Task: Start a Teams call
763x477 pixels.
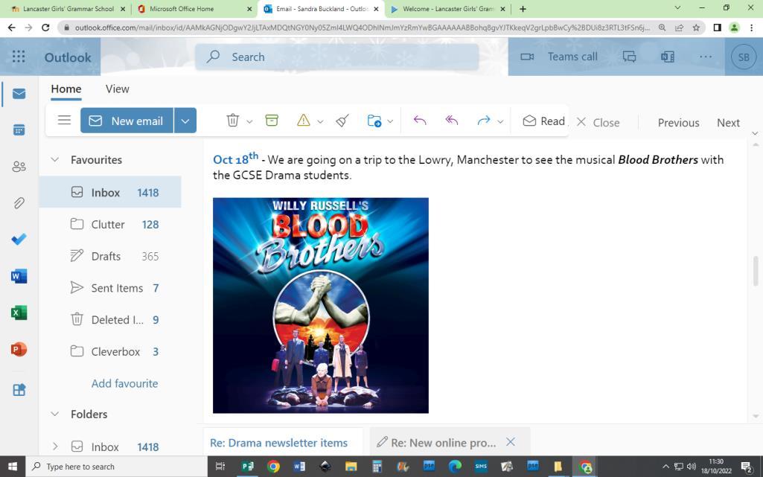Action: 558,57
